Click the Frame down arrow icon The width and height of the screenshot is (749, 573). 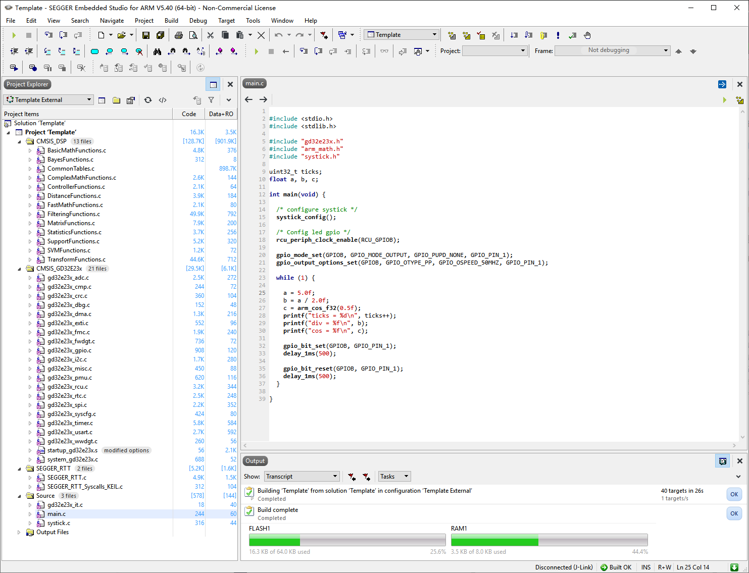pyautogui.click(x=693, y=51)
